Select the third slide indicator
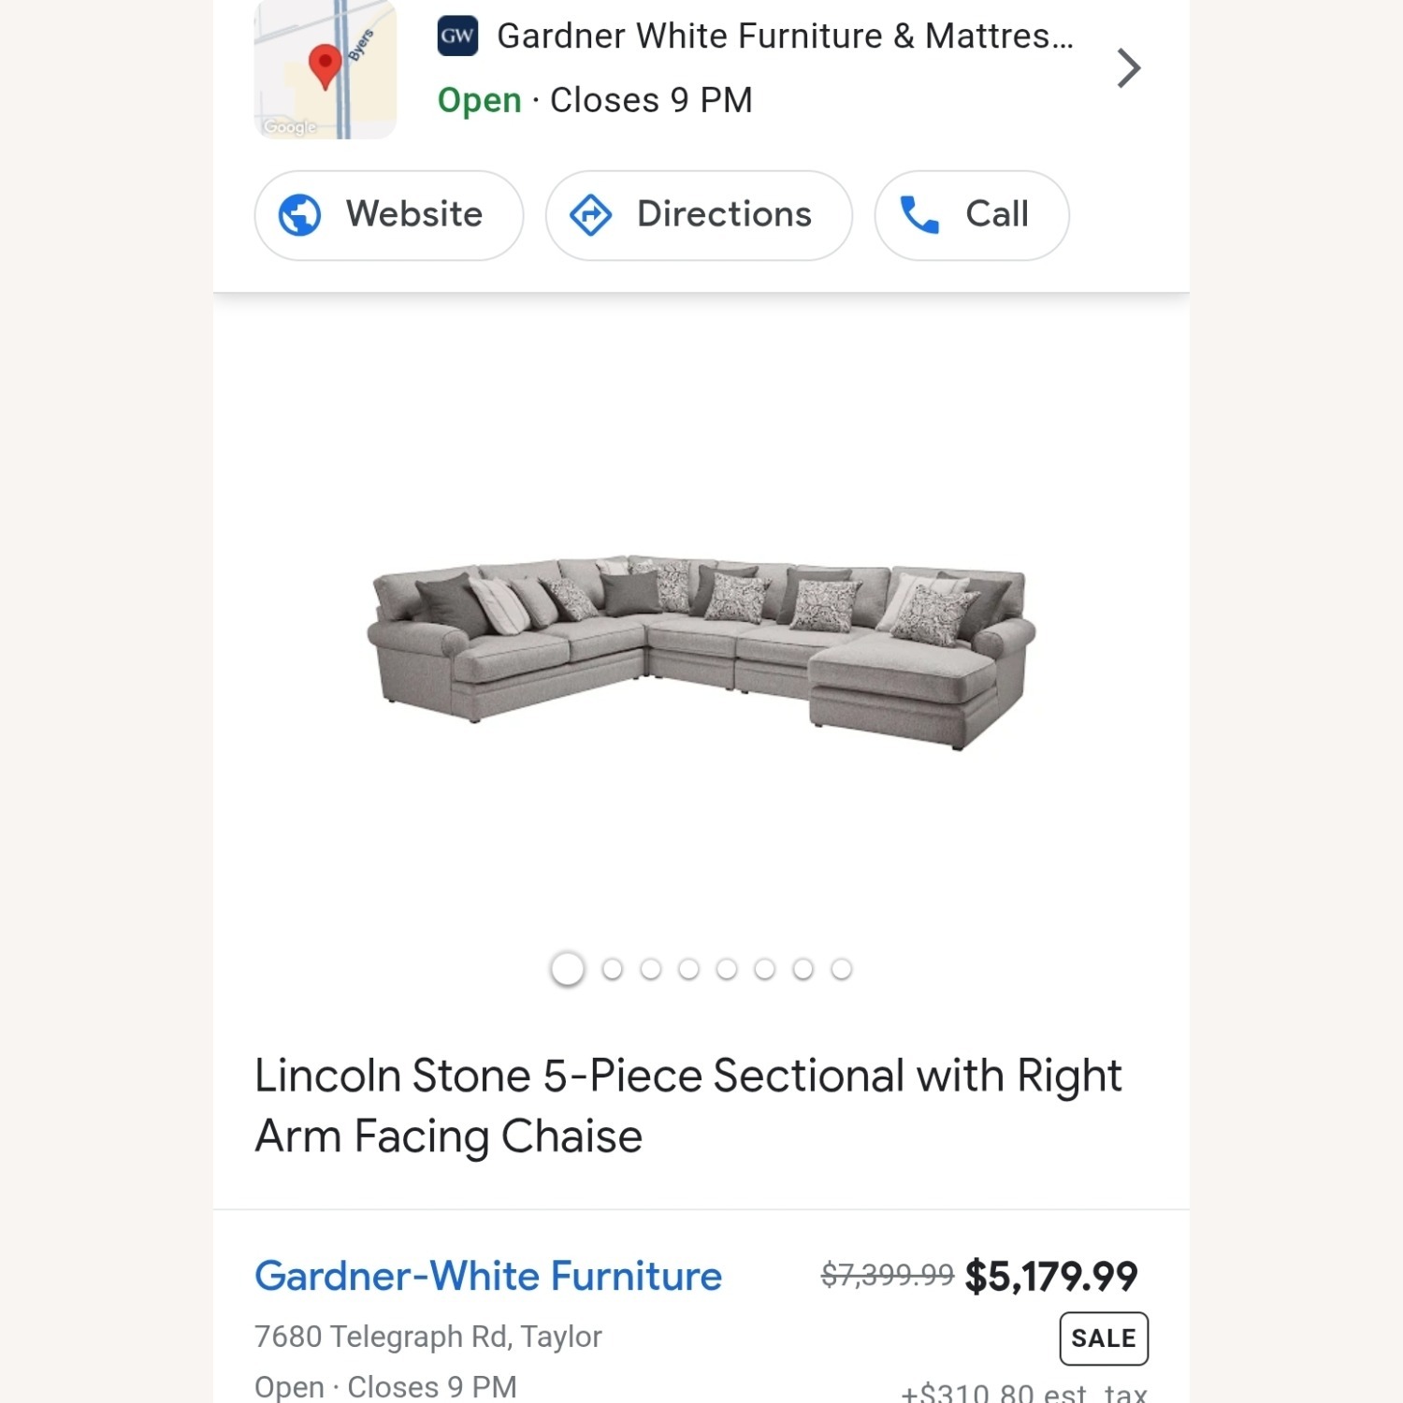 [652, 969]
